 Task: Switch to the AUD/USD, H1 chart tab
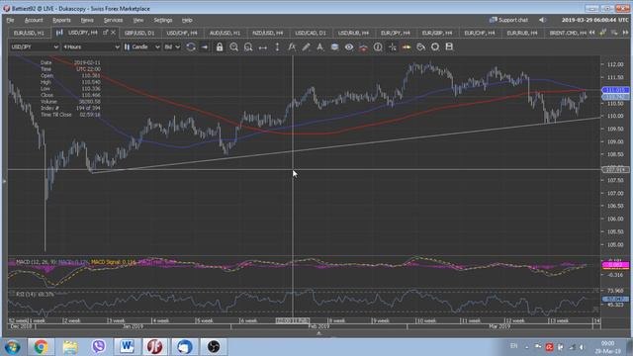[x=225, y=33]
